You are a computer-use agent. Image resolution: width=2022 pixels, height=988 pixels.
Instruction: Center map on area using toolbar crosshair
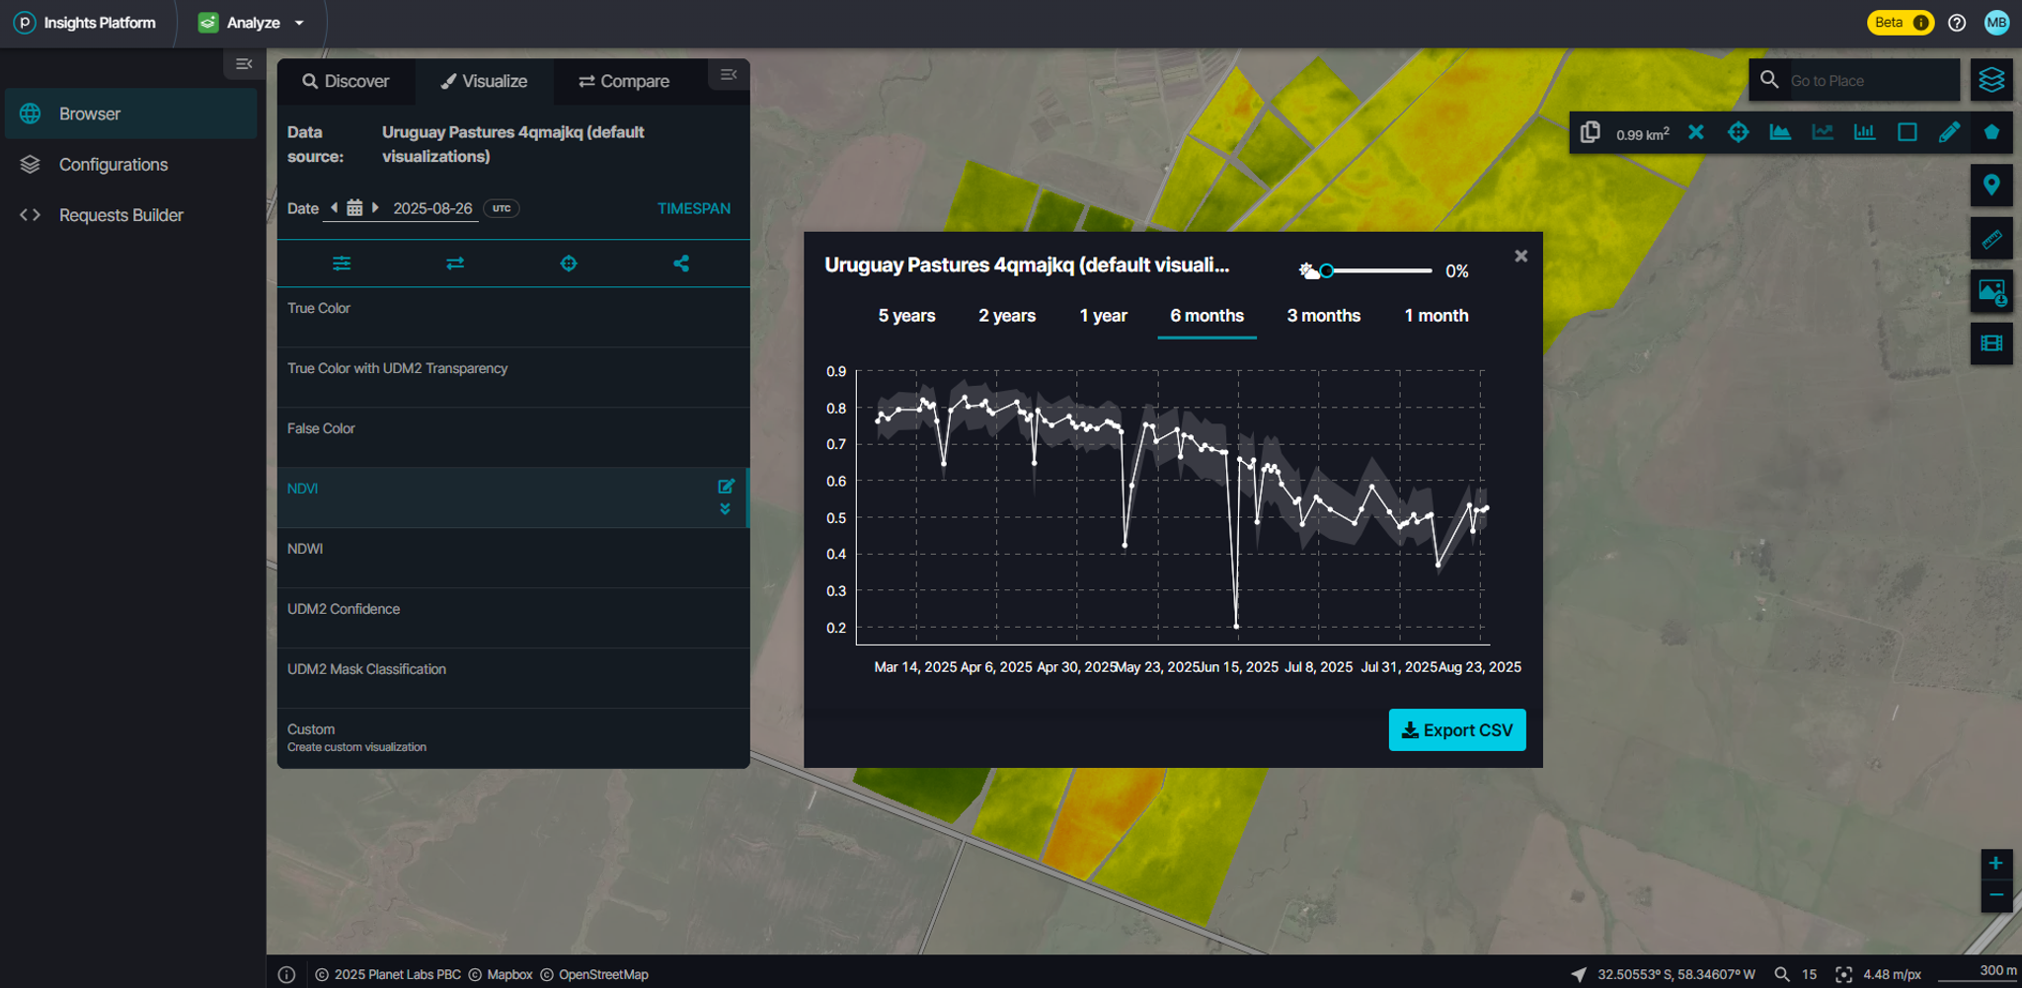[1738, 132]
